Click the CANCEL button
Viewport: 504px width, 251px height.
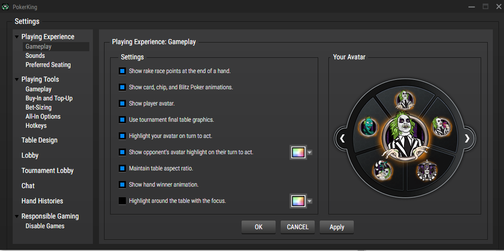tap(297, 227)
